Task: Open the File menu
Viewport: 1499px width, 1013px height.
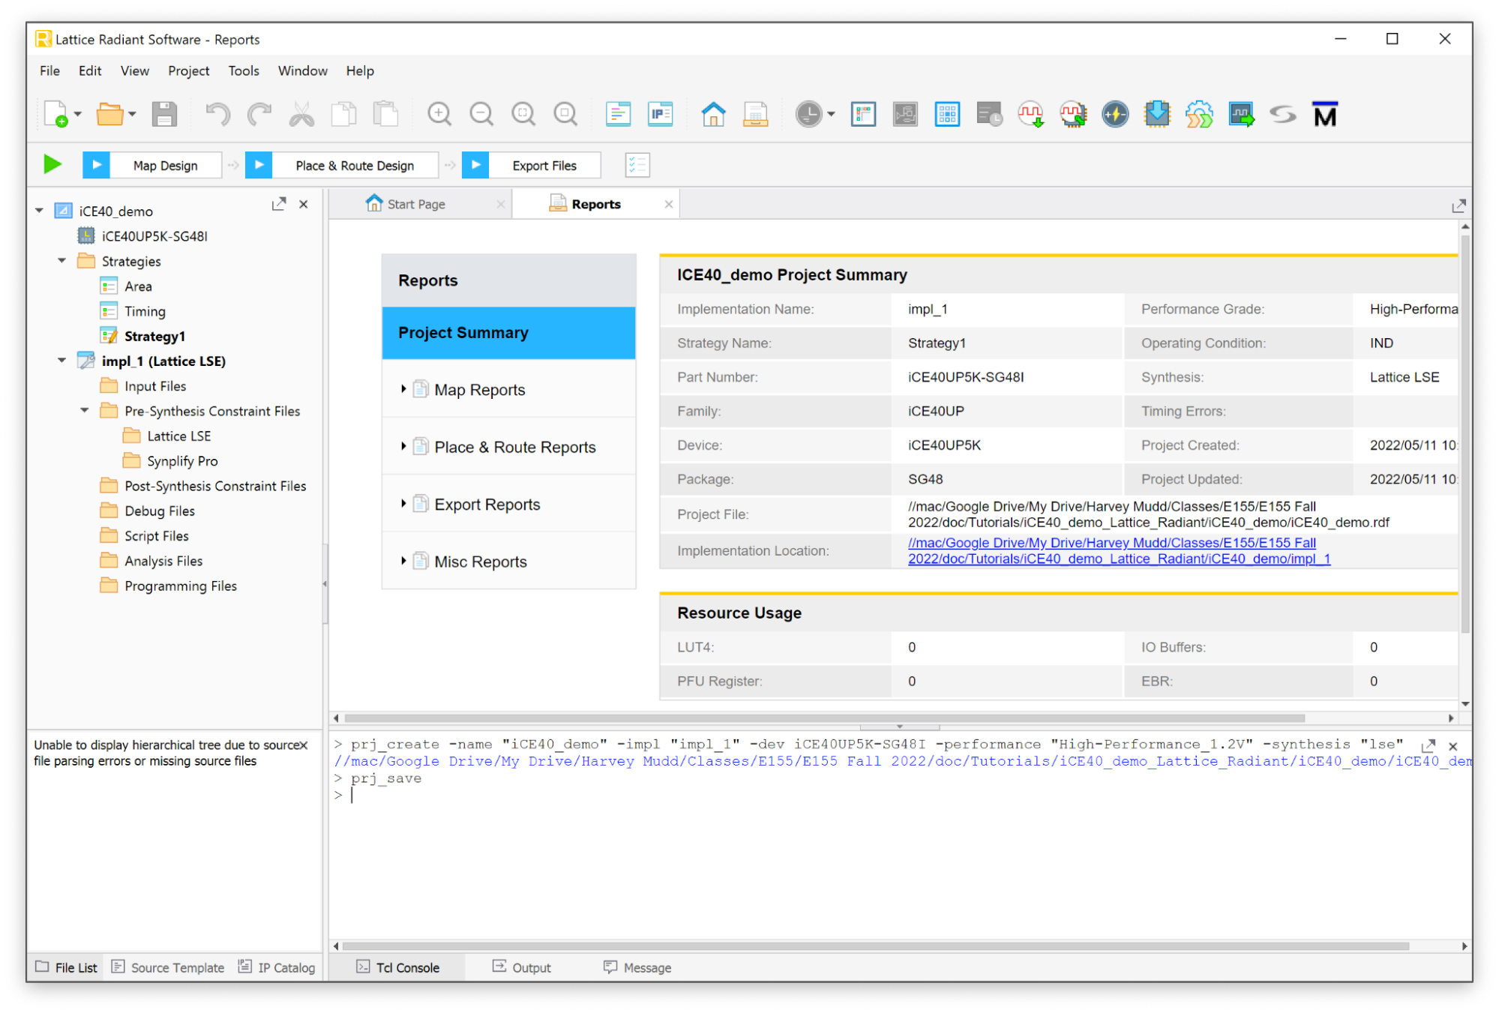Action: tap(49, 70)
